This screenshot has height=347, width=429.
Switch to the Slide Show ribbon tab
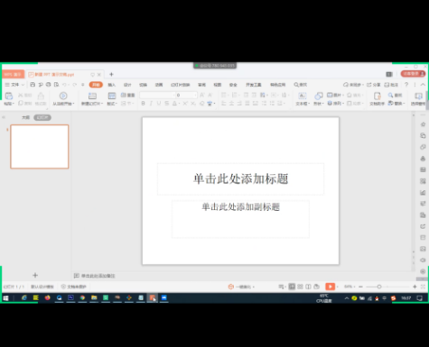(x=181, y=85)
